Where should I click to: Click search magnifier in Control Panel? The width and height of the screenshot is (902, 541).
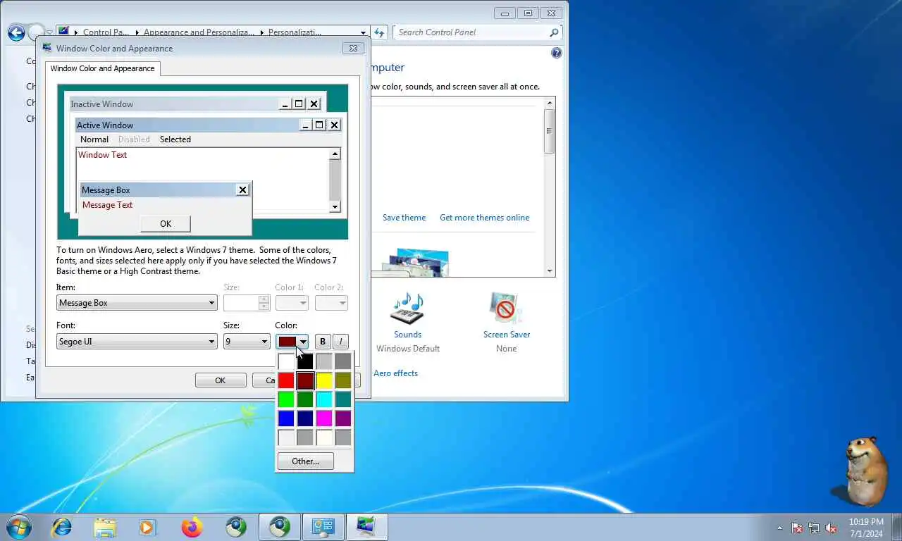(554, 32)
